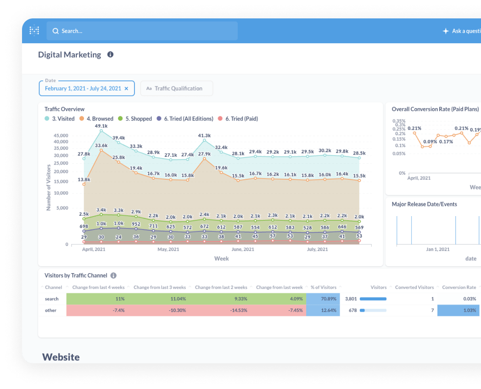Toggle the 5. Shopped legend series
Image resolution: width=481 pixels, height=389 pixels.
(x=136, y=119)
